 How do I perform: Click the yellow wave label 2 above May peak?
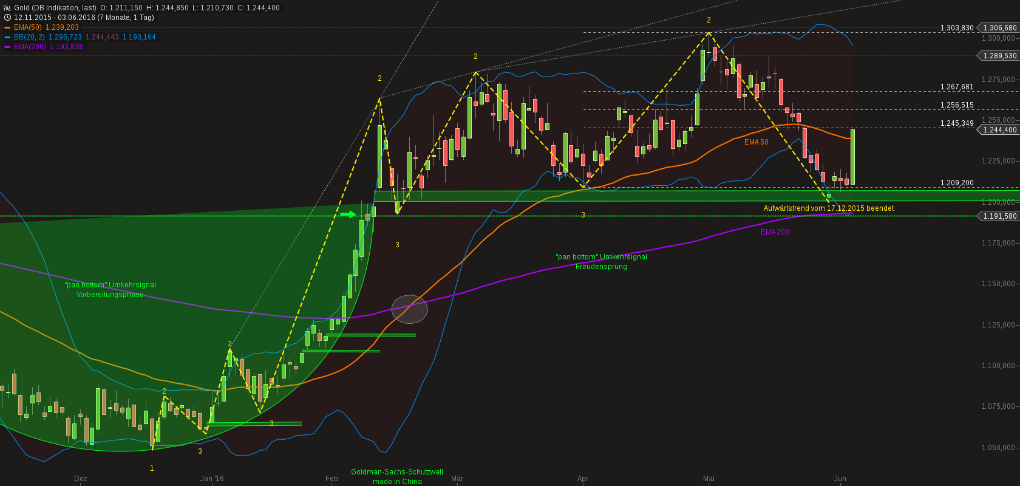pyautogui.click(x=709, y=20)
